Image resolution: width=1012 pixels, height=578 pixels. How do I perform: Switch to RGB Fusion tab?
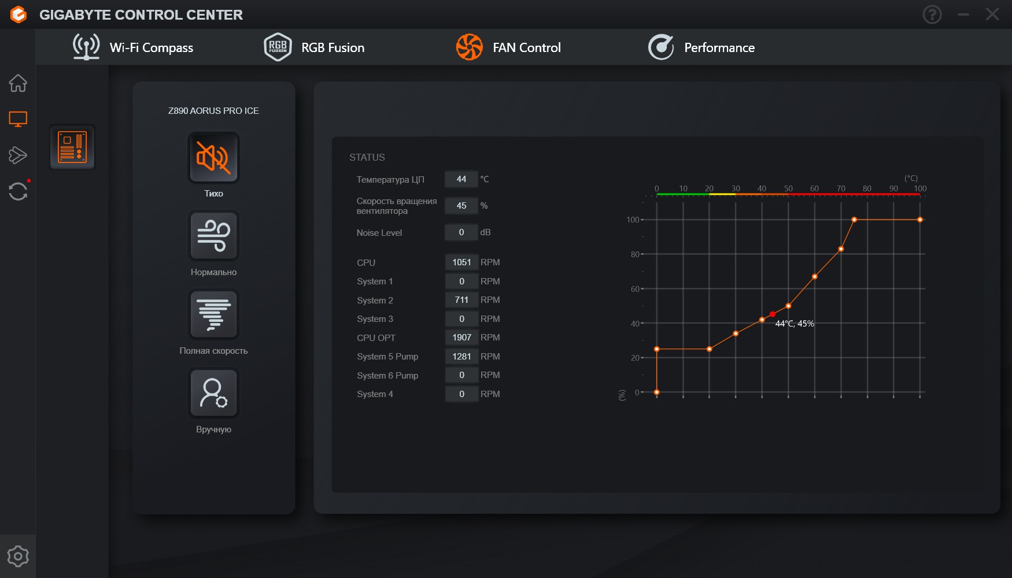coord(314,47)
